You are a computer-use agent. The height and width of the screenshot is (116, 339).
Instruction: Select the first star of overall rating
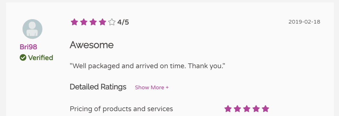point(74,22)
